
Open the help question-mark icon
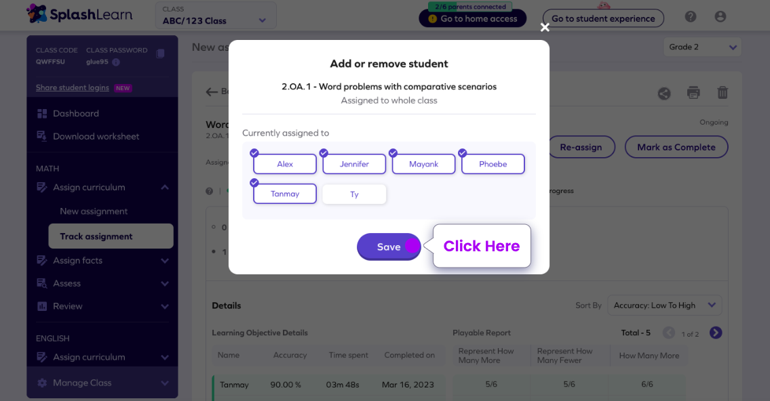690,16
